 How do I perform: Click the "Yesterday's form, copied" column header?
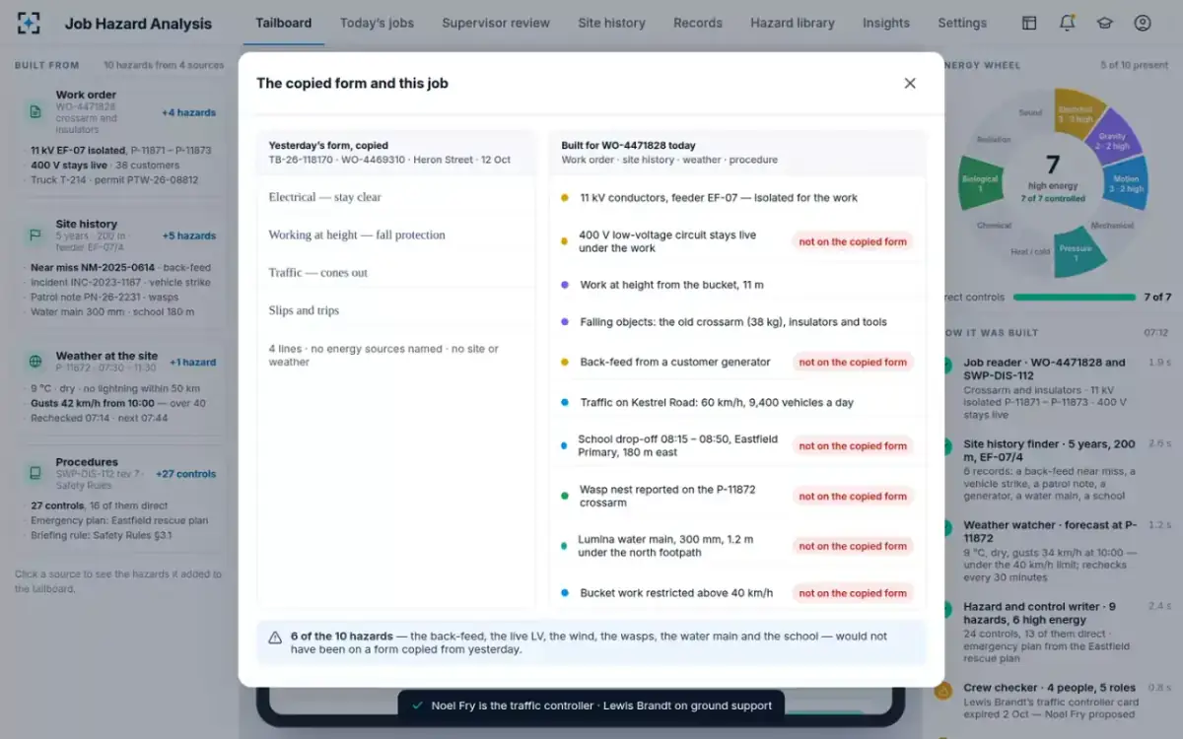point(396,152)
